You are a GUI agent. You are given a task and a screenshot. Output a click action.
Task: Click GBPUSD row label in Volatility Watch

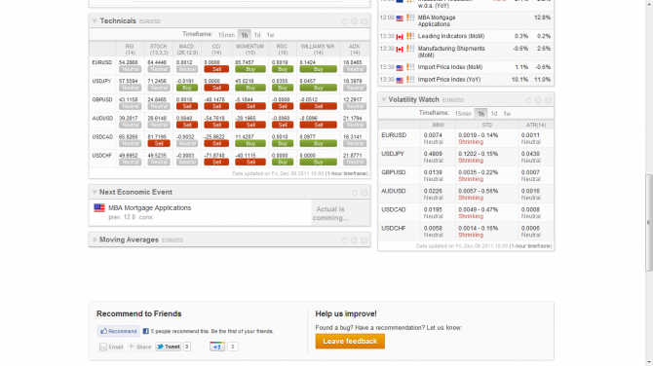pos(393,172)
